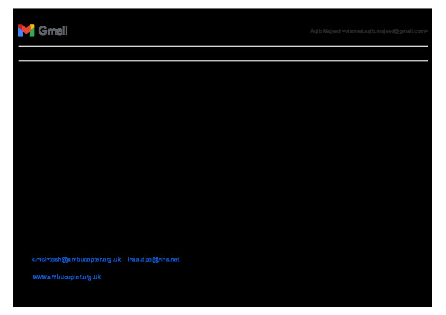Click the Gmail envelope M logo

[26, 31]
